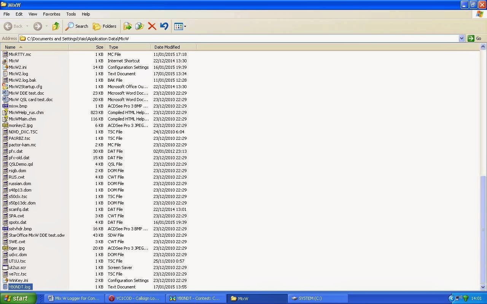Select the MixW2.log file icon

(5, 74)
